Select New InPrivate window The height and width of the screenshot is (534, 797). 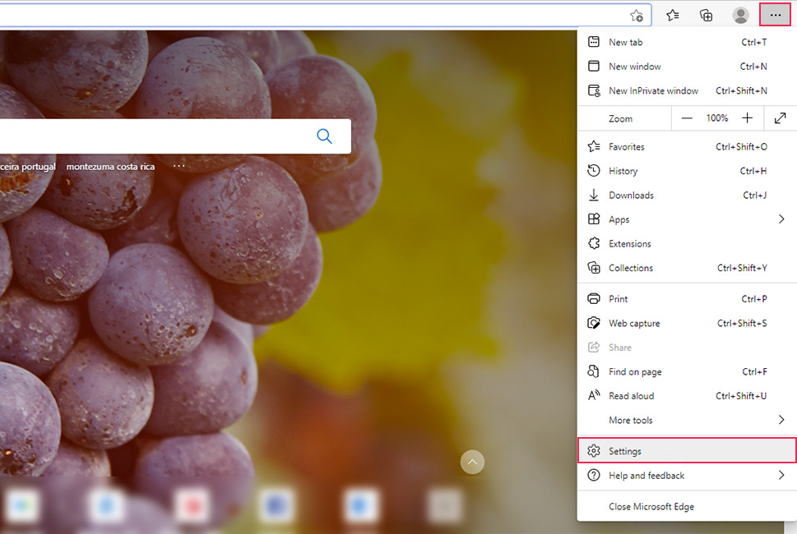coord(653,90)
